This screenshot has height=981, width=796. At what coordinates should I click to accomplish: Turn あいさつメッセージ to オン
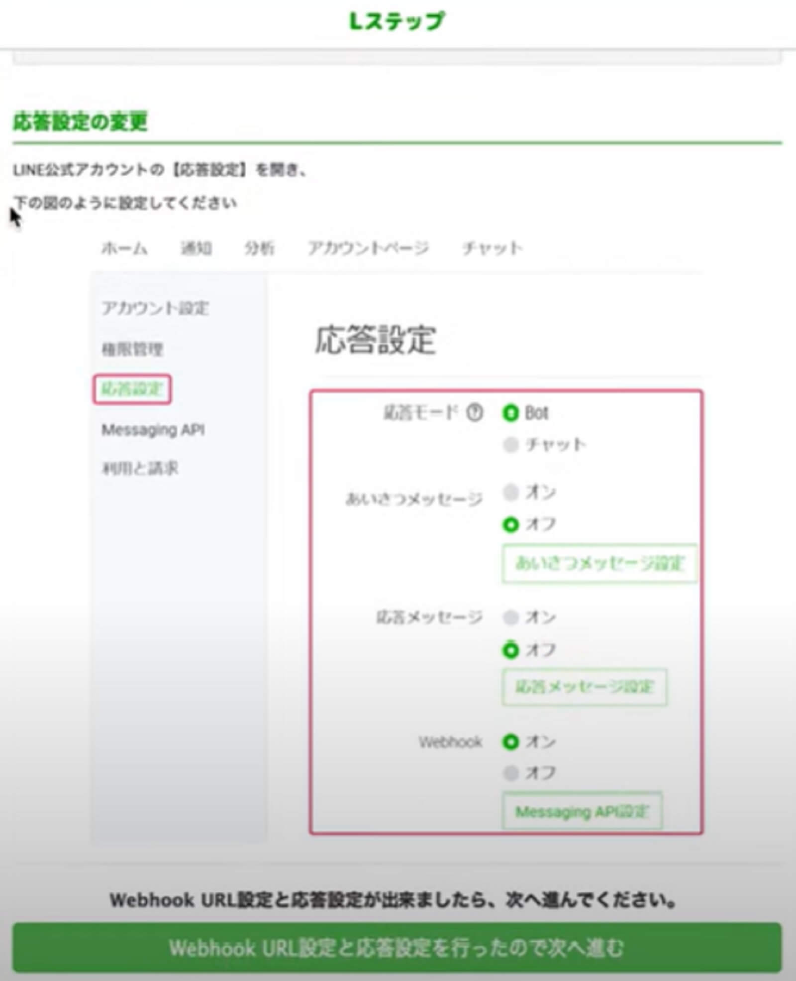click(x=510, y=492)
